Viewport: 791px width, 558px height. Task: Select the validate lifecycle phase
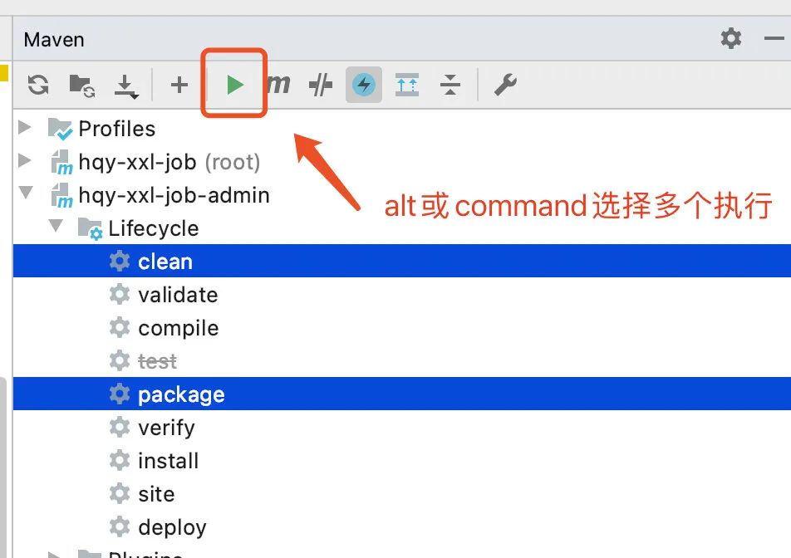401,295
